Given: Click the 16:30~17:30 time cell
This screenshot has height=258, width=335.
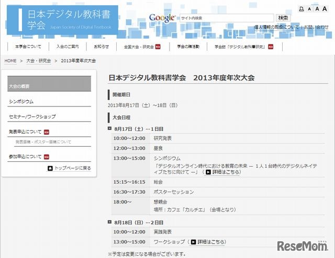Looking at the screenshot, I should point(129,192).
